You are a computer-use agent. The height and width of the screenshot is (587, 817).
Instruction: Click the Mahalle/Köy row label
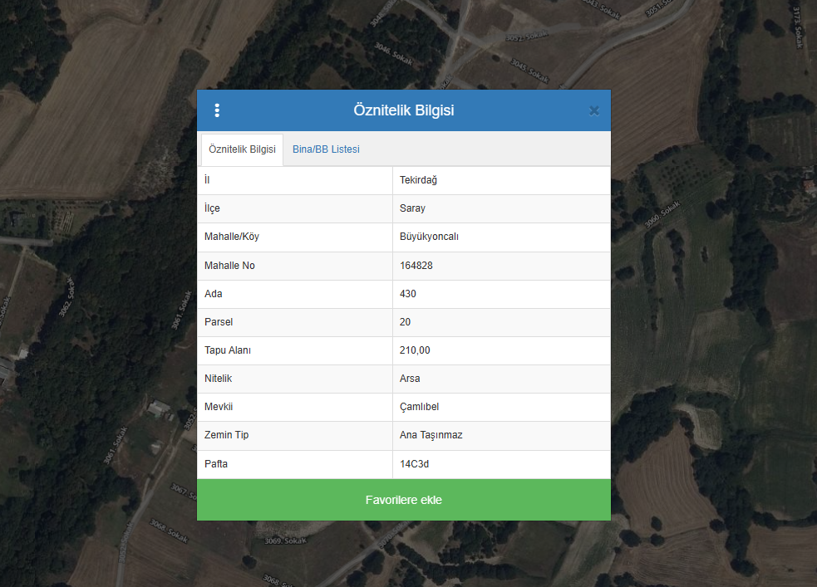[232, 237]
